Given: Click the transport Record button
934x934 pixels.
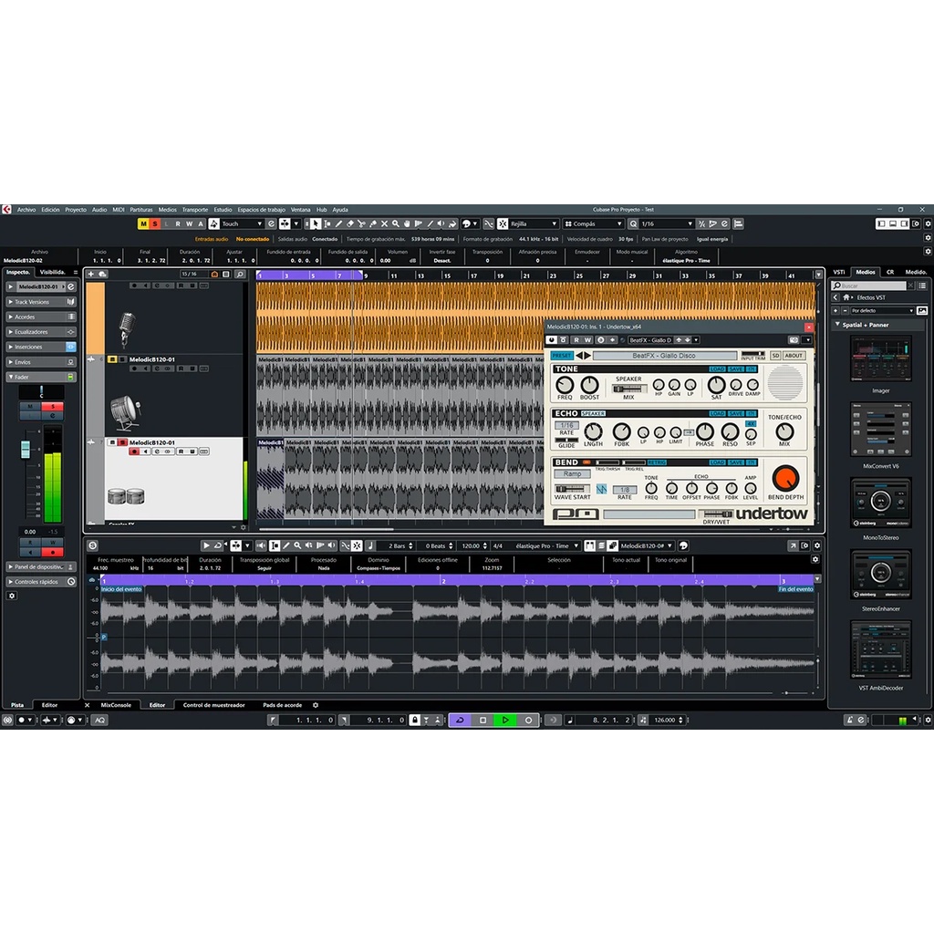Looking at the screenshot, I should coord(528,721).
